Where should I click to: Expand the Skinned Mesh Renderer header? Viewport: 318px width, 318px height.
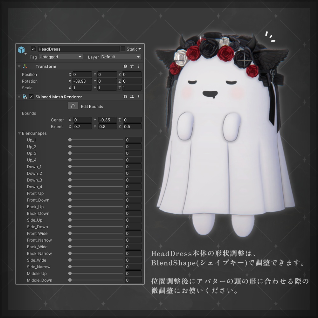click(19, 97)
